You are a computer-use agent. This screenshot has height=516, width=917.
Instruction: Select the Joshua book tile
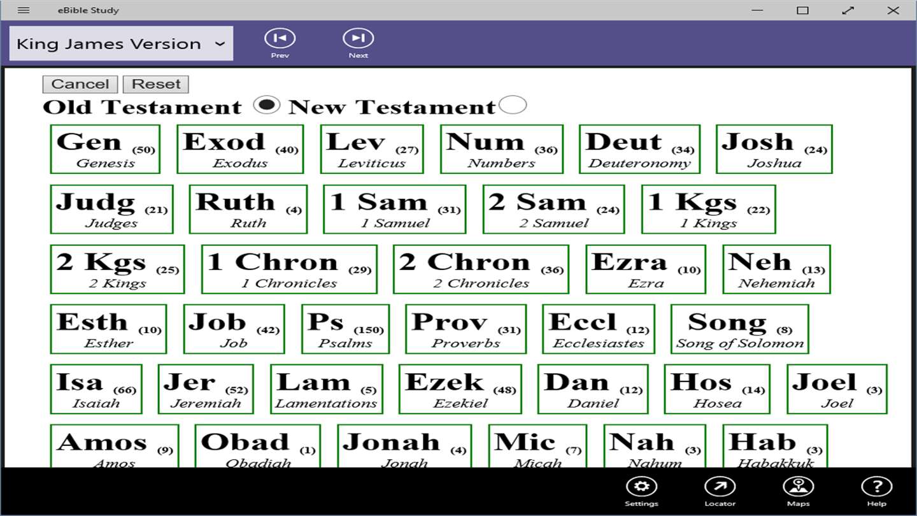coord(774,149)
